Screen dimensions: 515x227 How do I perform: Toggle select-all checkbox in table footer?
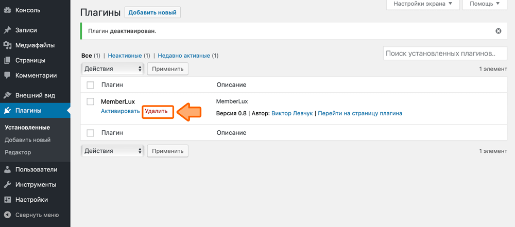click(x=91, y=133)
